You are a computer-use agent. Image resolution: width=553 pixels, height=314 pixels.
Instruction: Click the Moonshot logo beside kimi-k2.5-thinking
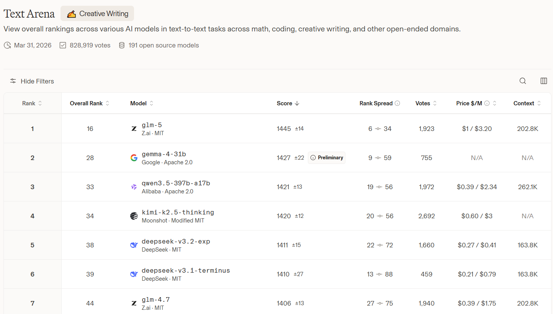tap(134, 216)
